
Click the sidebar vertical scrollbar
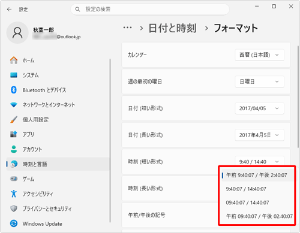point(110,141)
